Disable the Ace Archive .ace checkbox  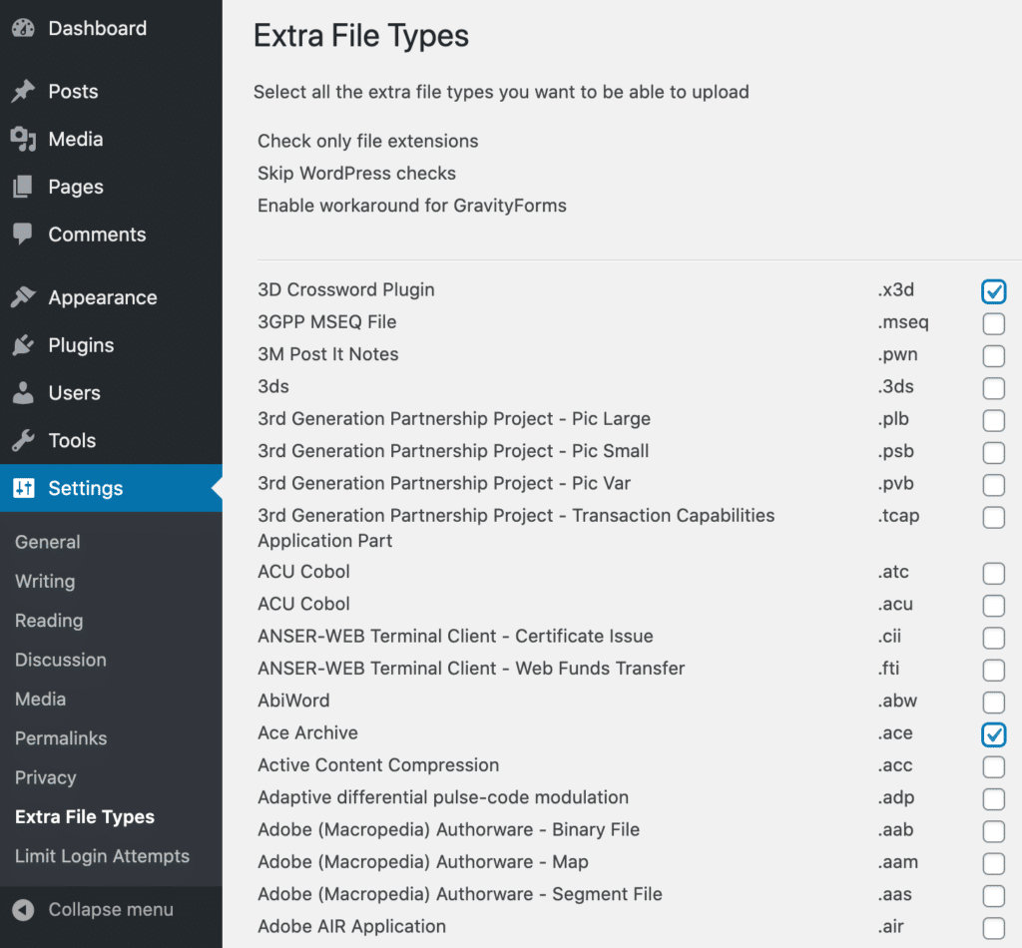(x=993, y=734)
